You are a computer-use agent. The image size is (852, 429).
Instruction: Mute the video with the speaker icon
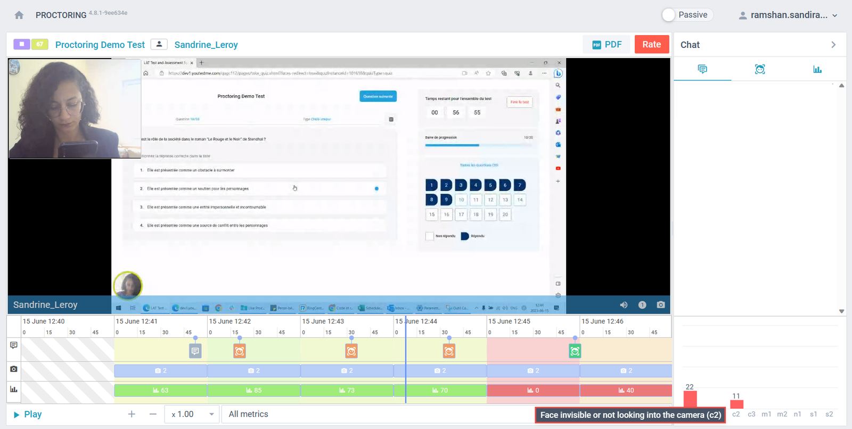click(x=624, y=305)
